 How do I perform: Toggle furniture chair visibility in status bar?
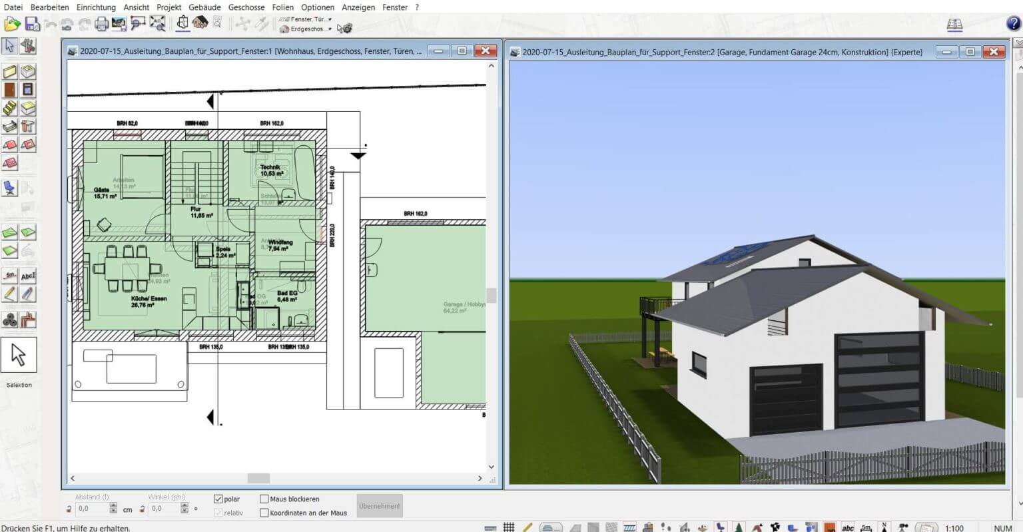point(721,527)
